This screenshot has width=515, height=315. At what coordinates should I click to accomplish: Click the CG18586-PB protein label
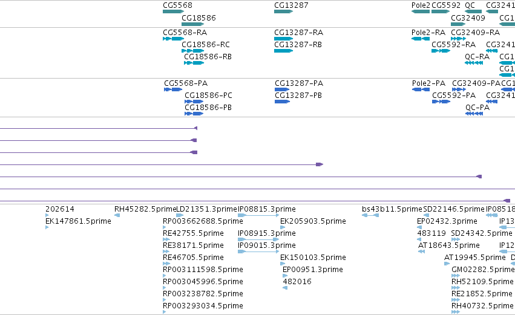[x=208, y=108]
